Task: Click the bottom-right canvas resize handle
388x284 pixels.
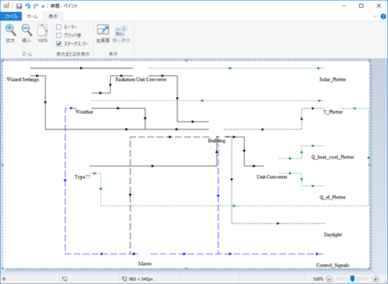Action: tap(370, 268)
